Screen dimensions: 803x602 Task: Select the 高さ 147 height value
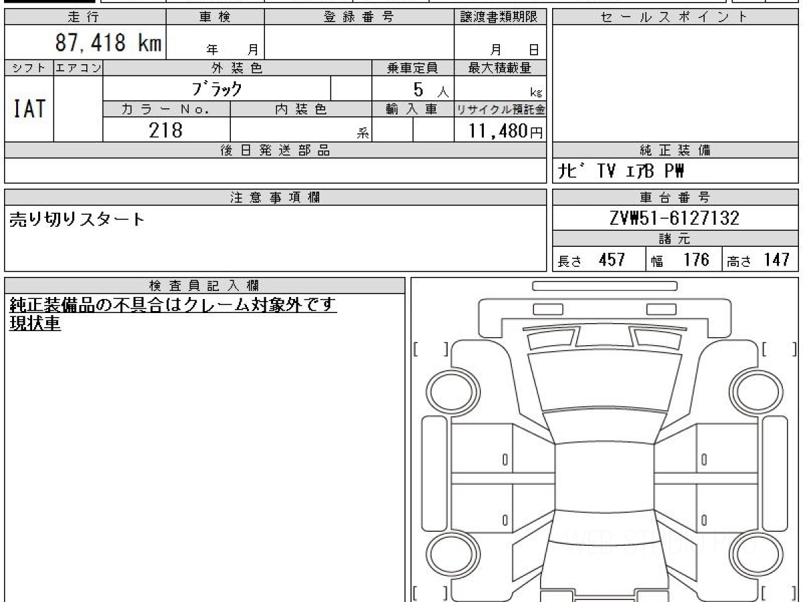click(x=758, y=260)
